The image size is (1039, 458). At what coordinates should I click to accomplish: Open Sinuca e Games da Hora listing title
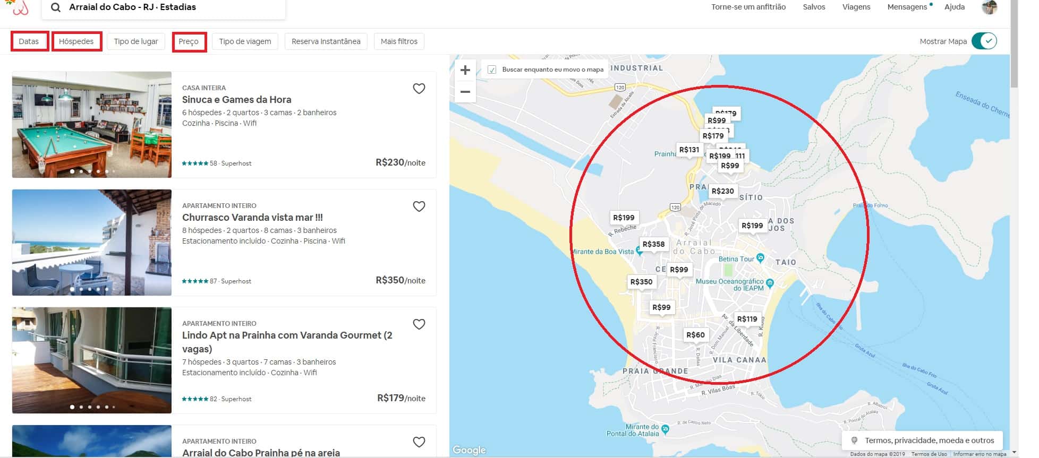pos(236,100)
